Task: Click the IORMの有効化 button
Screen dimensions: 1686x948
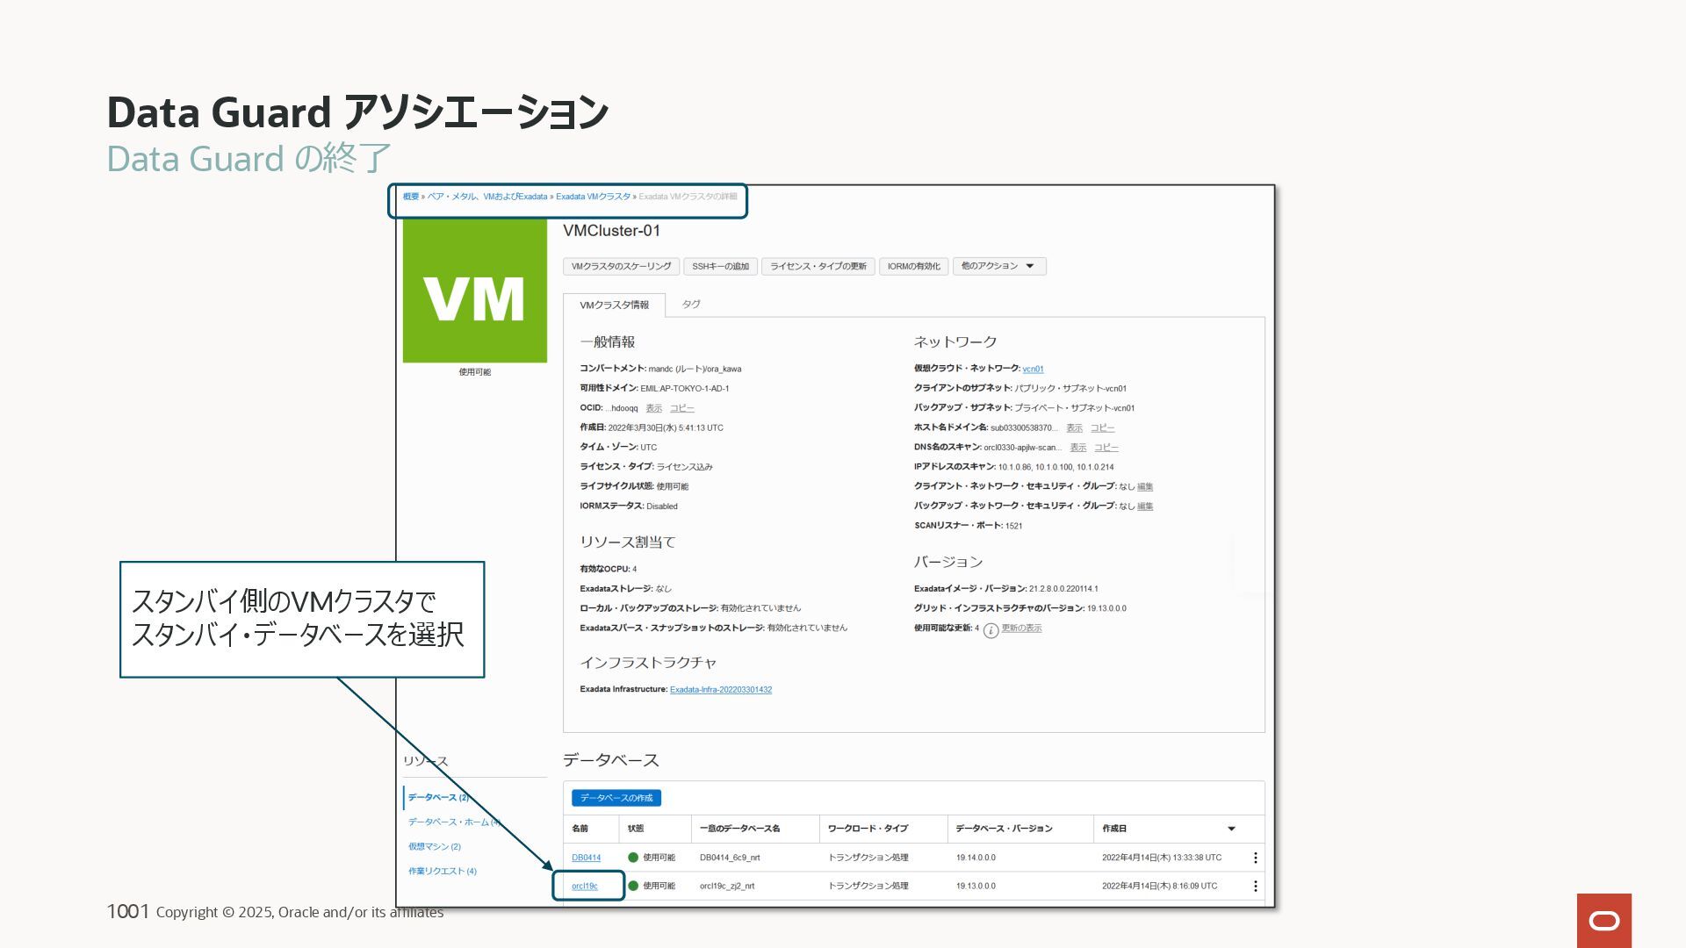Action: pyautogui.click(x=913, y=266)
